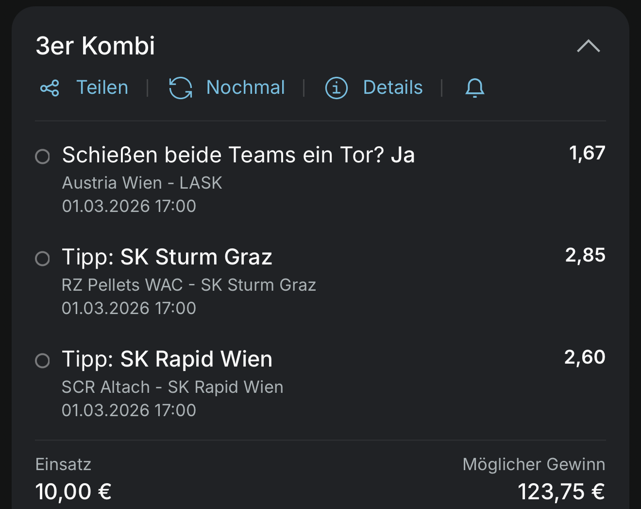
Task: Click the repeat bet arrows icon
Action: (x=181, y=88)
